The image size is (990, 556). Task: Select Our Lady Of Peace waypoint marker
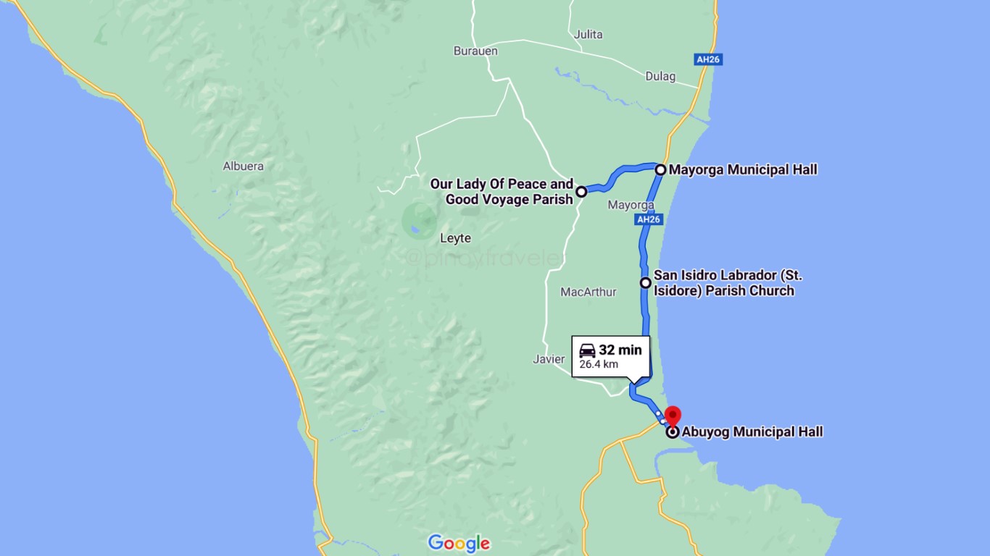pyautogui.click(x=581, y=192)
